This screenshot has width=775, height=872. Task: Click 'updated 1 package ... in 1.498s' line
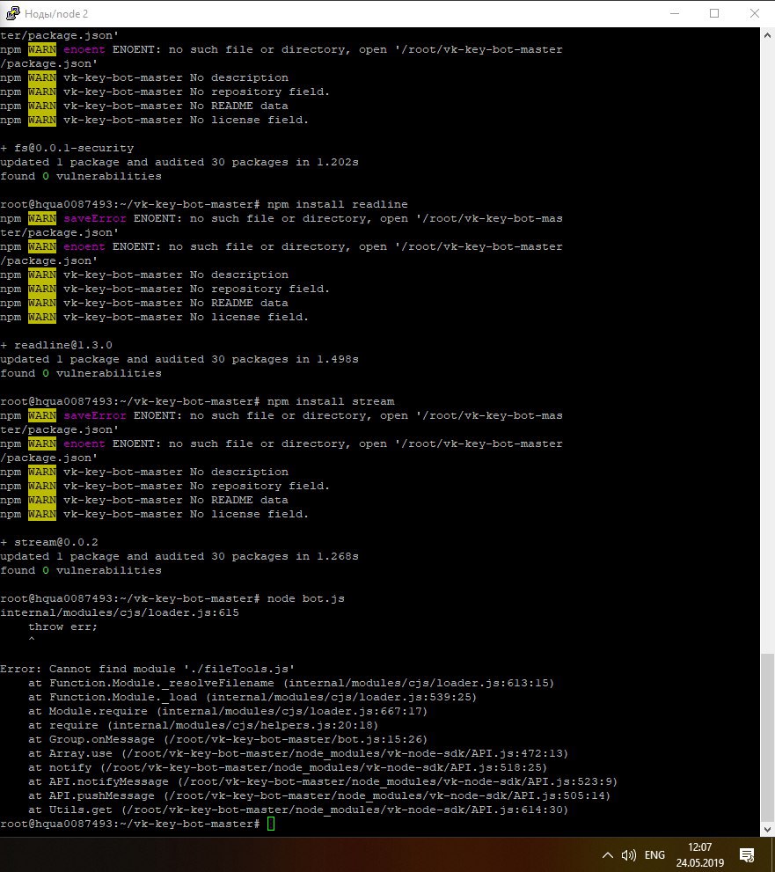pos(179,359)
